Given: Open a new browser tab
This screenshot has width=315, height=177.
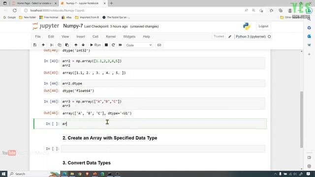Looking at the screenshot, I should (x=112, y=3).
